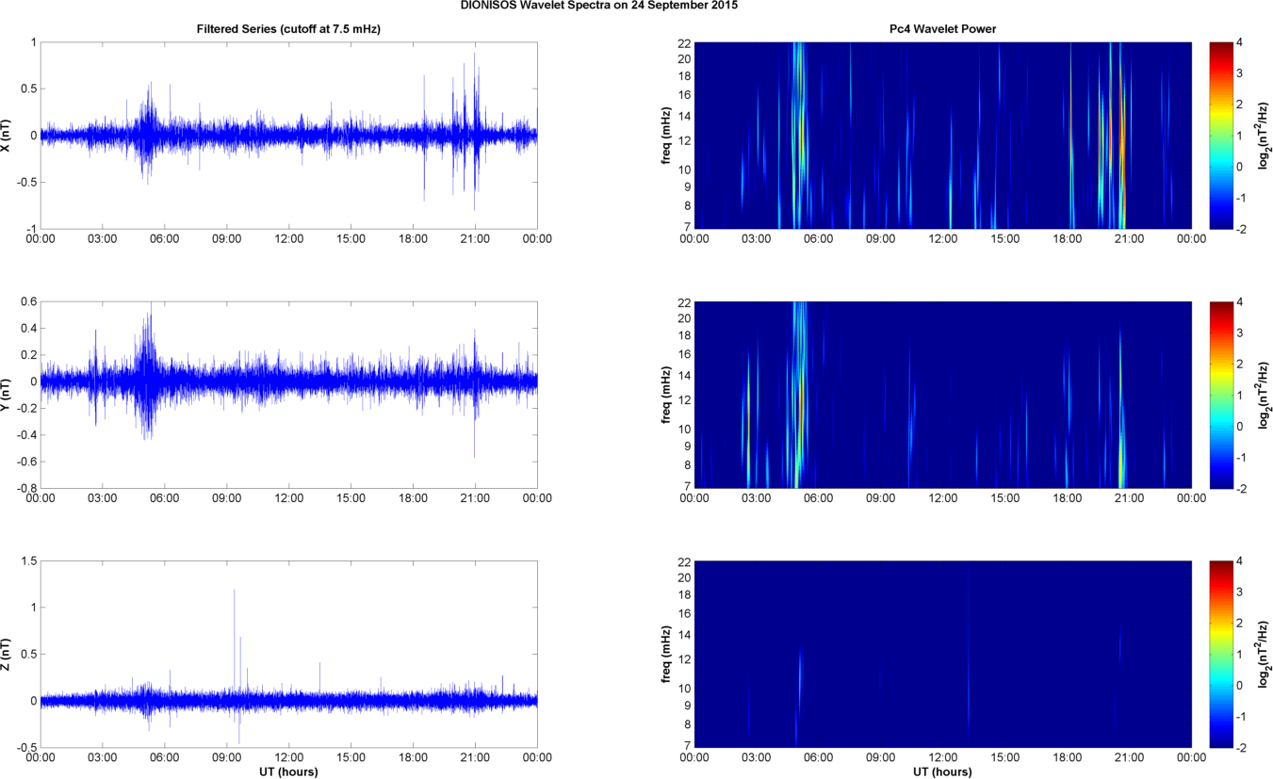Click the top Pc4 wavelet spectrogram for X
Viewport: 1273px width, 779px height.
943,136
